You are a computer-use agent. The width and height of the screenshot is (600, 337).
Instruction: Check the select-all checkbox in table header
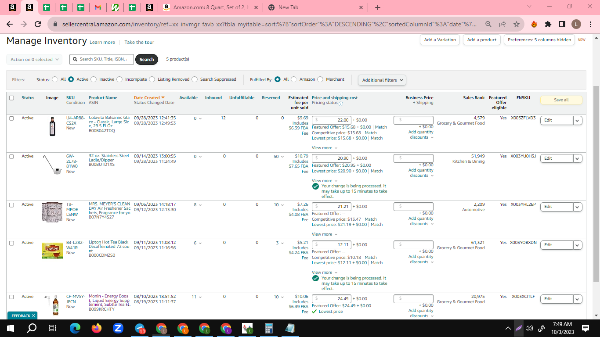(11, 98)
